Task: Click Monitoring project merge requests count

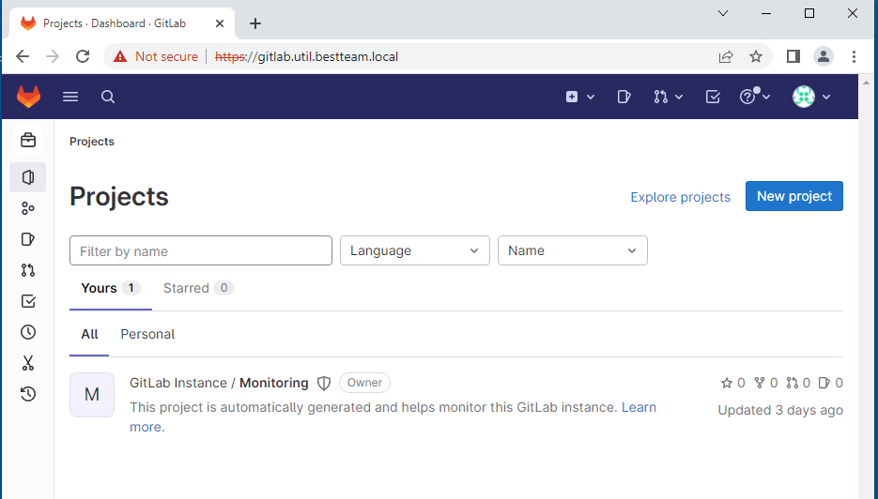Action: tap(798, 384)
